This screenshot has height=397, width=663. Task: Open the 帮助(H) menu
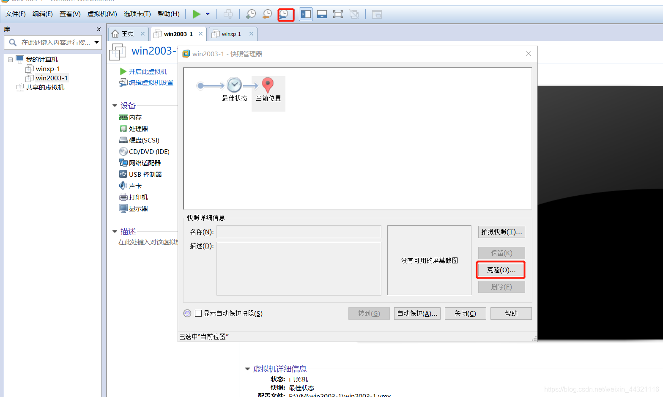[x=169, y=14]
